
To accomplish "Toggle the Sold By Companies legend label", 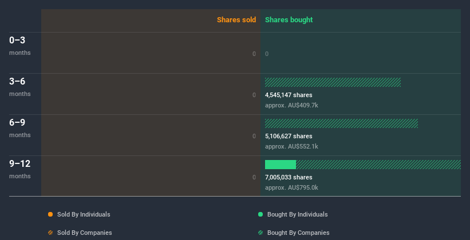I will click(x=85, y=233).
